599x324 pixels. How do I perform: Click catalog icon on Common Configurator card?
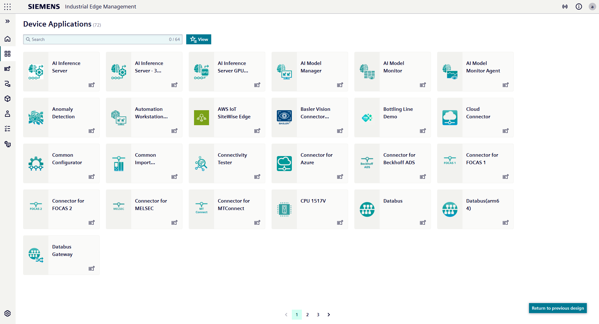[92, 177]
